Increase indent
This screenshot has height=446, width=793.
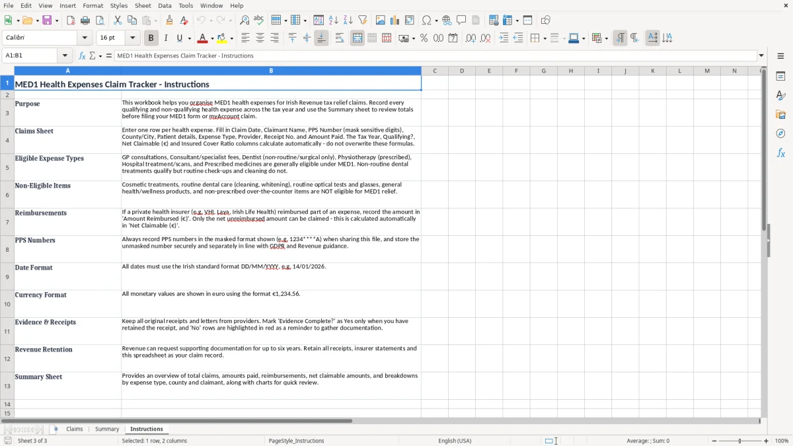click(504, 38)
